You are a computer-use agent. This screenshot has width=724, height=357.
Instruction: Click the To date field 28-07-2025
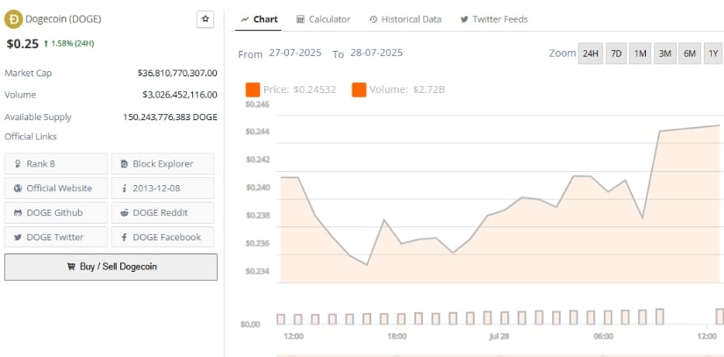pos(376,53)
